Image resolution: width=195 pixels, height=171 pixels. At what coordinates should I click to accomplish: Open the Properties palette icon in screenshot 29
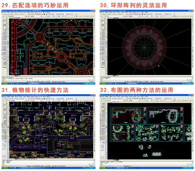(36, 14)
